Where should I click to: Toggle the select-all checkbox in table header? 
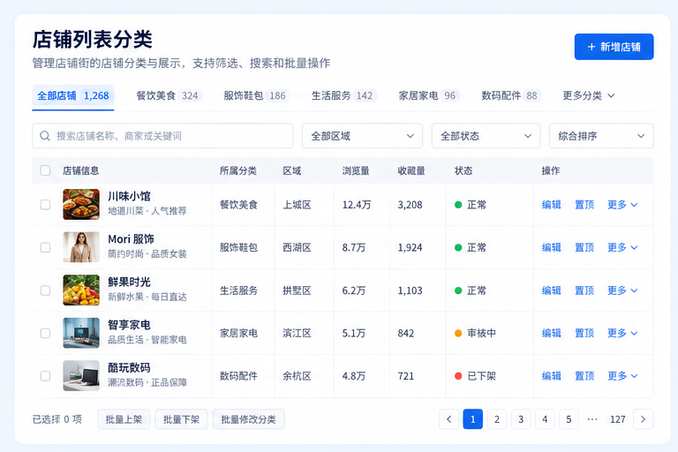[45, 170]
